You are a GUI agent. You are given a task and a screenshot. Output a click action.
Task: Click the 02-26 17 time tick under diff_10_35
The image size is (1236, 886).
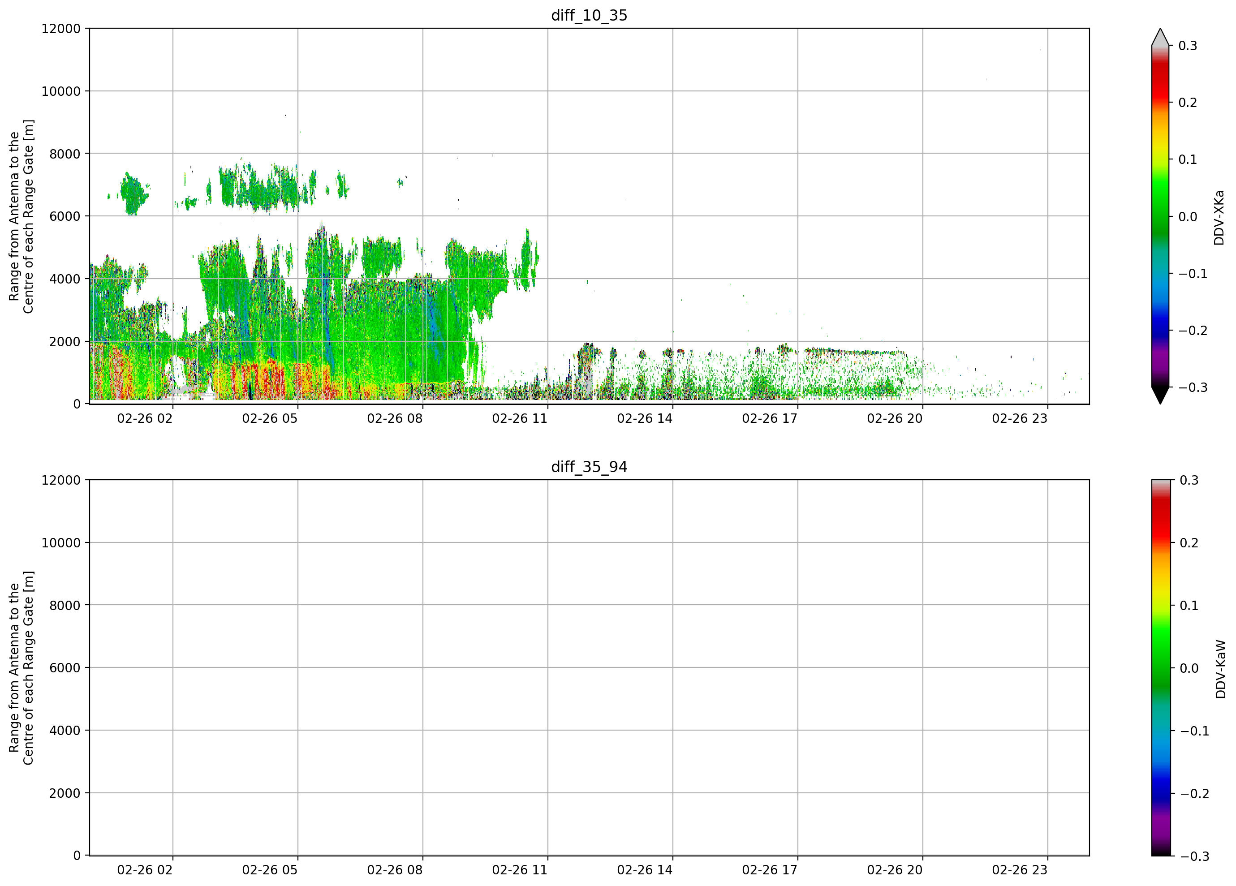click(770, 418)
